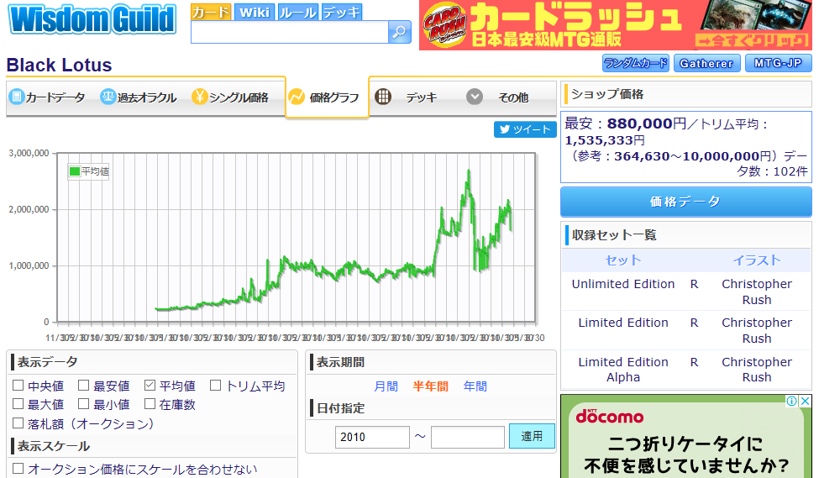This screenshot has width=819, height=478.
Task: Click the graph line icon
Action: (x=297, y=97)
